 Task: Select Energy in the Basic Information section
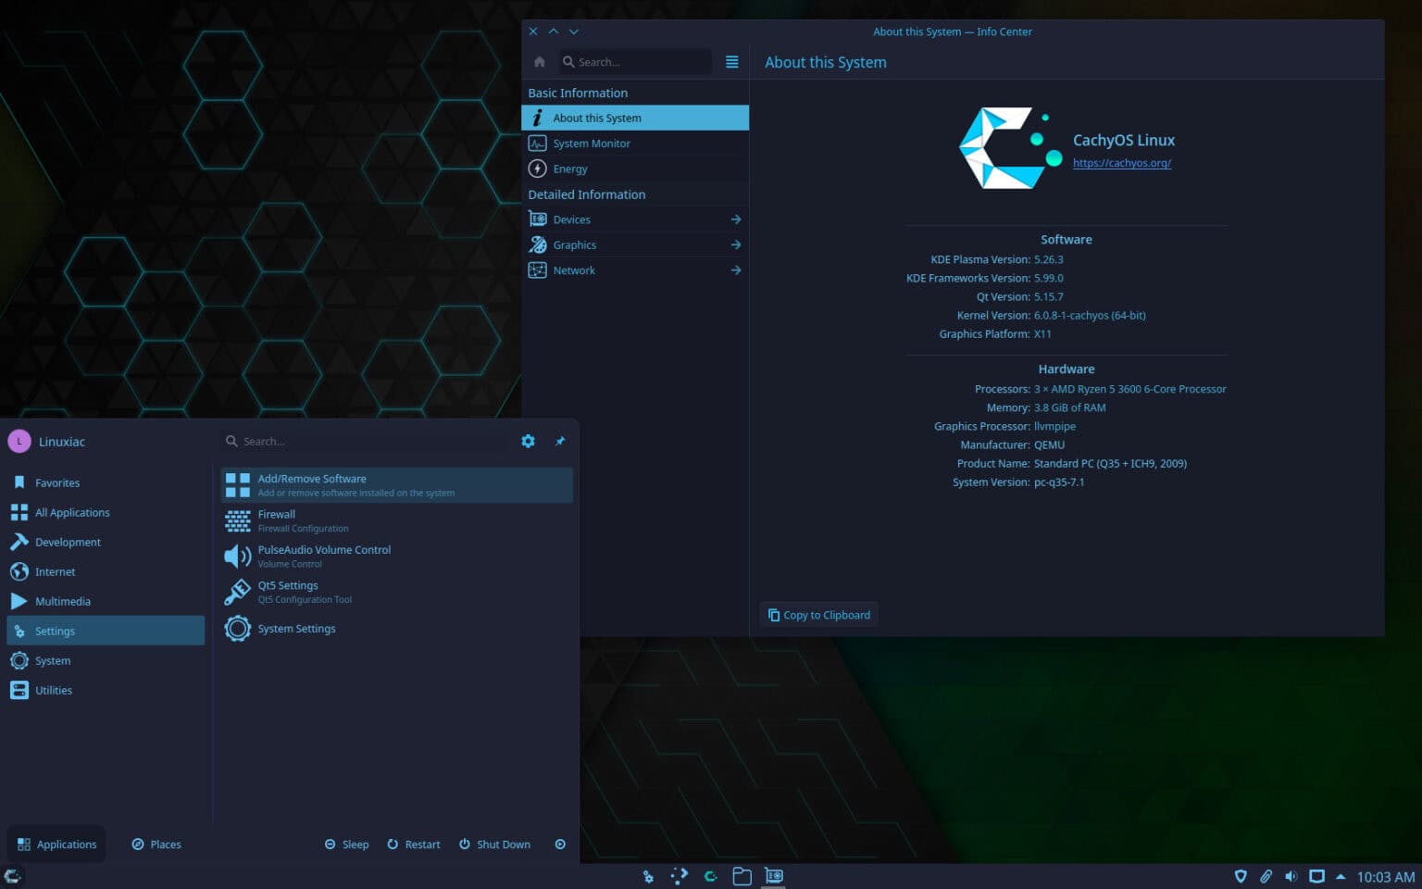click(x=569, y=169)
